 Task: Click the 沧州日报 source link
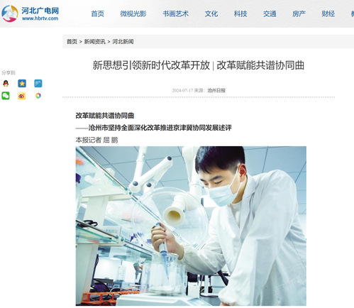pos(216,90)
